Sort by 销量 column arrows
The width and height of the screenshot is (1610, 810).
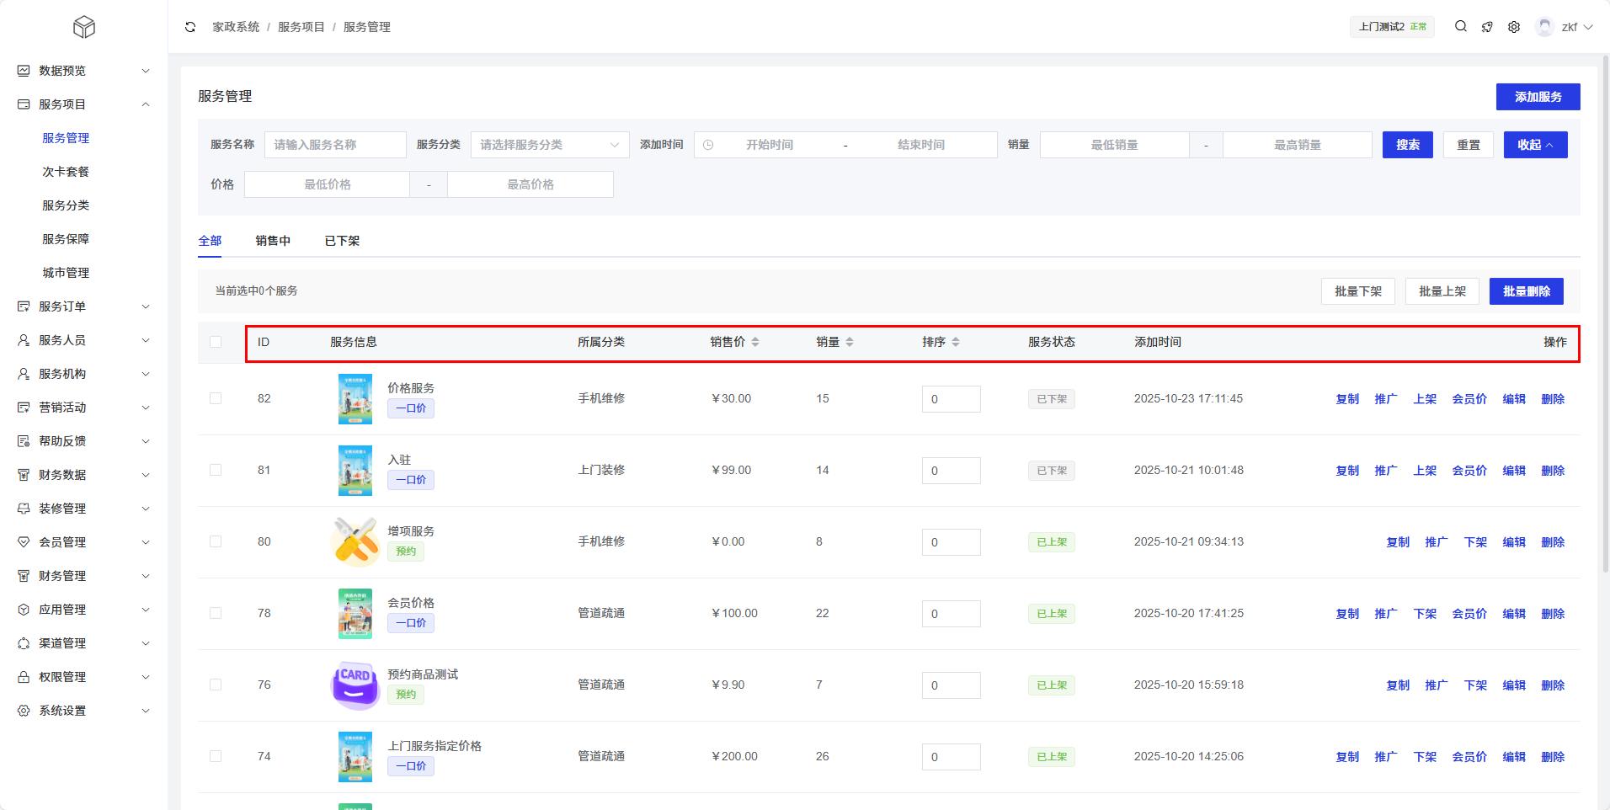coord(850,342)
